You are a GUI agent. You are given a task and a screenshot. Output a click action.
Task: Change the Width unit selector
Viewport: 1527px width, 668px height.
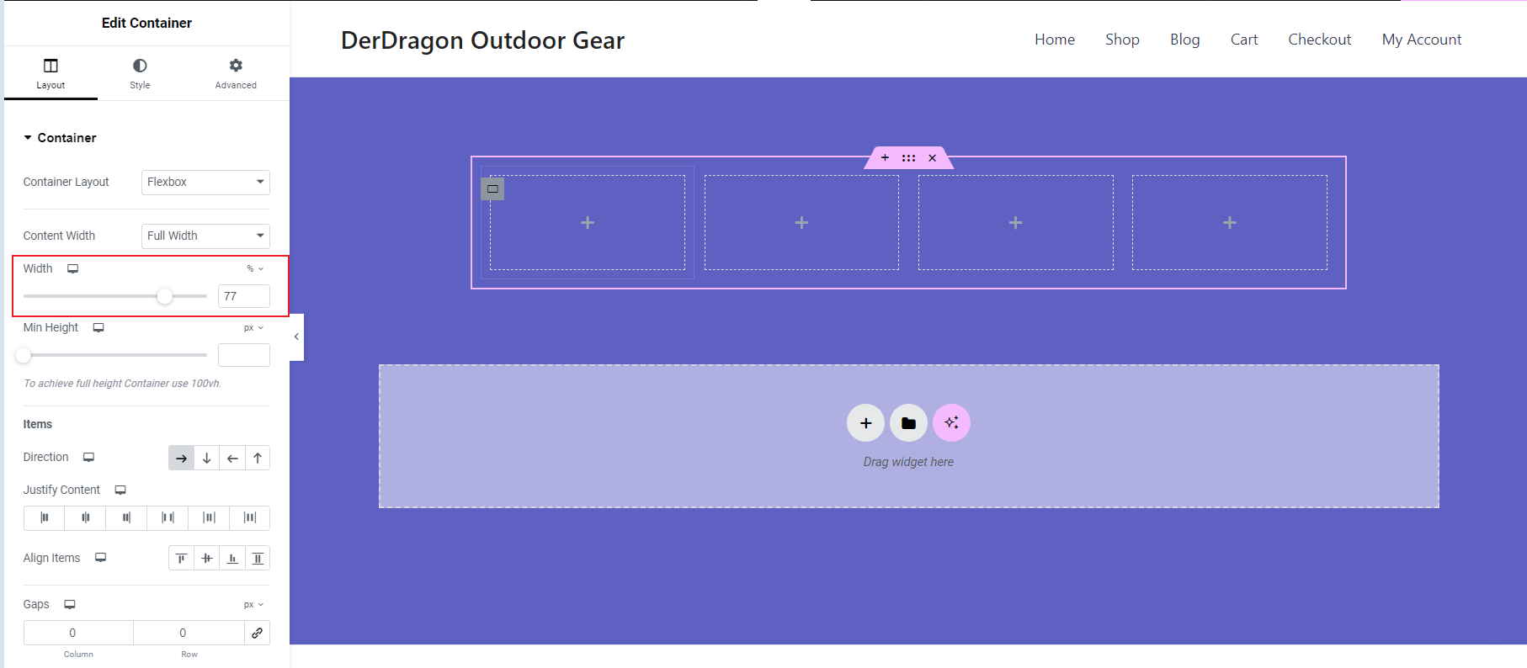[255, 269]
